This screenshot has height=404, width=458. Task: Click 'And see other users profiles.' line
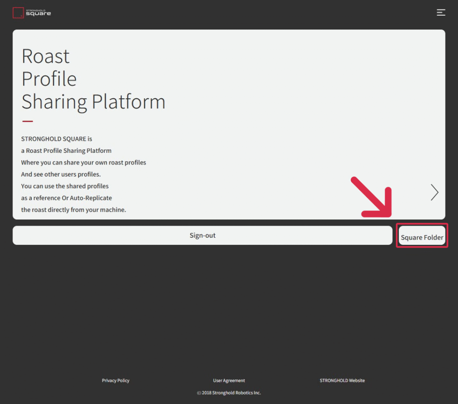point(61,174)
